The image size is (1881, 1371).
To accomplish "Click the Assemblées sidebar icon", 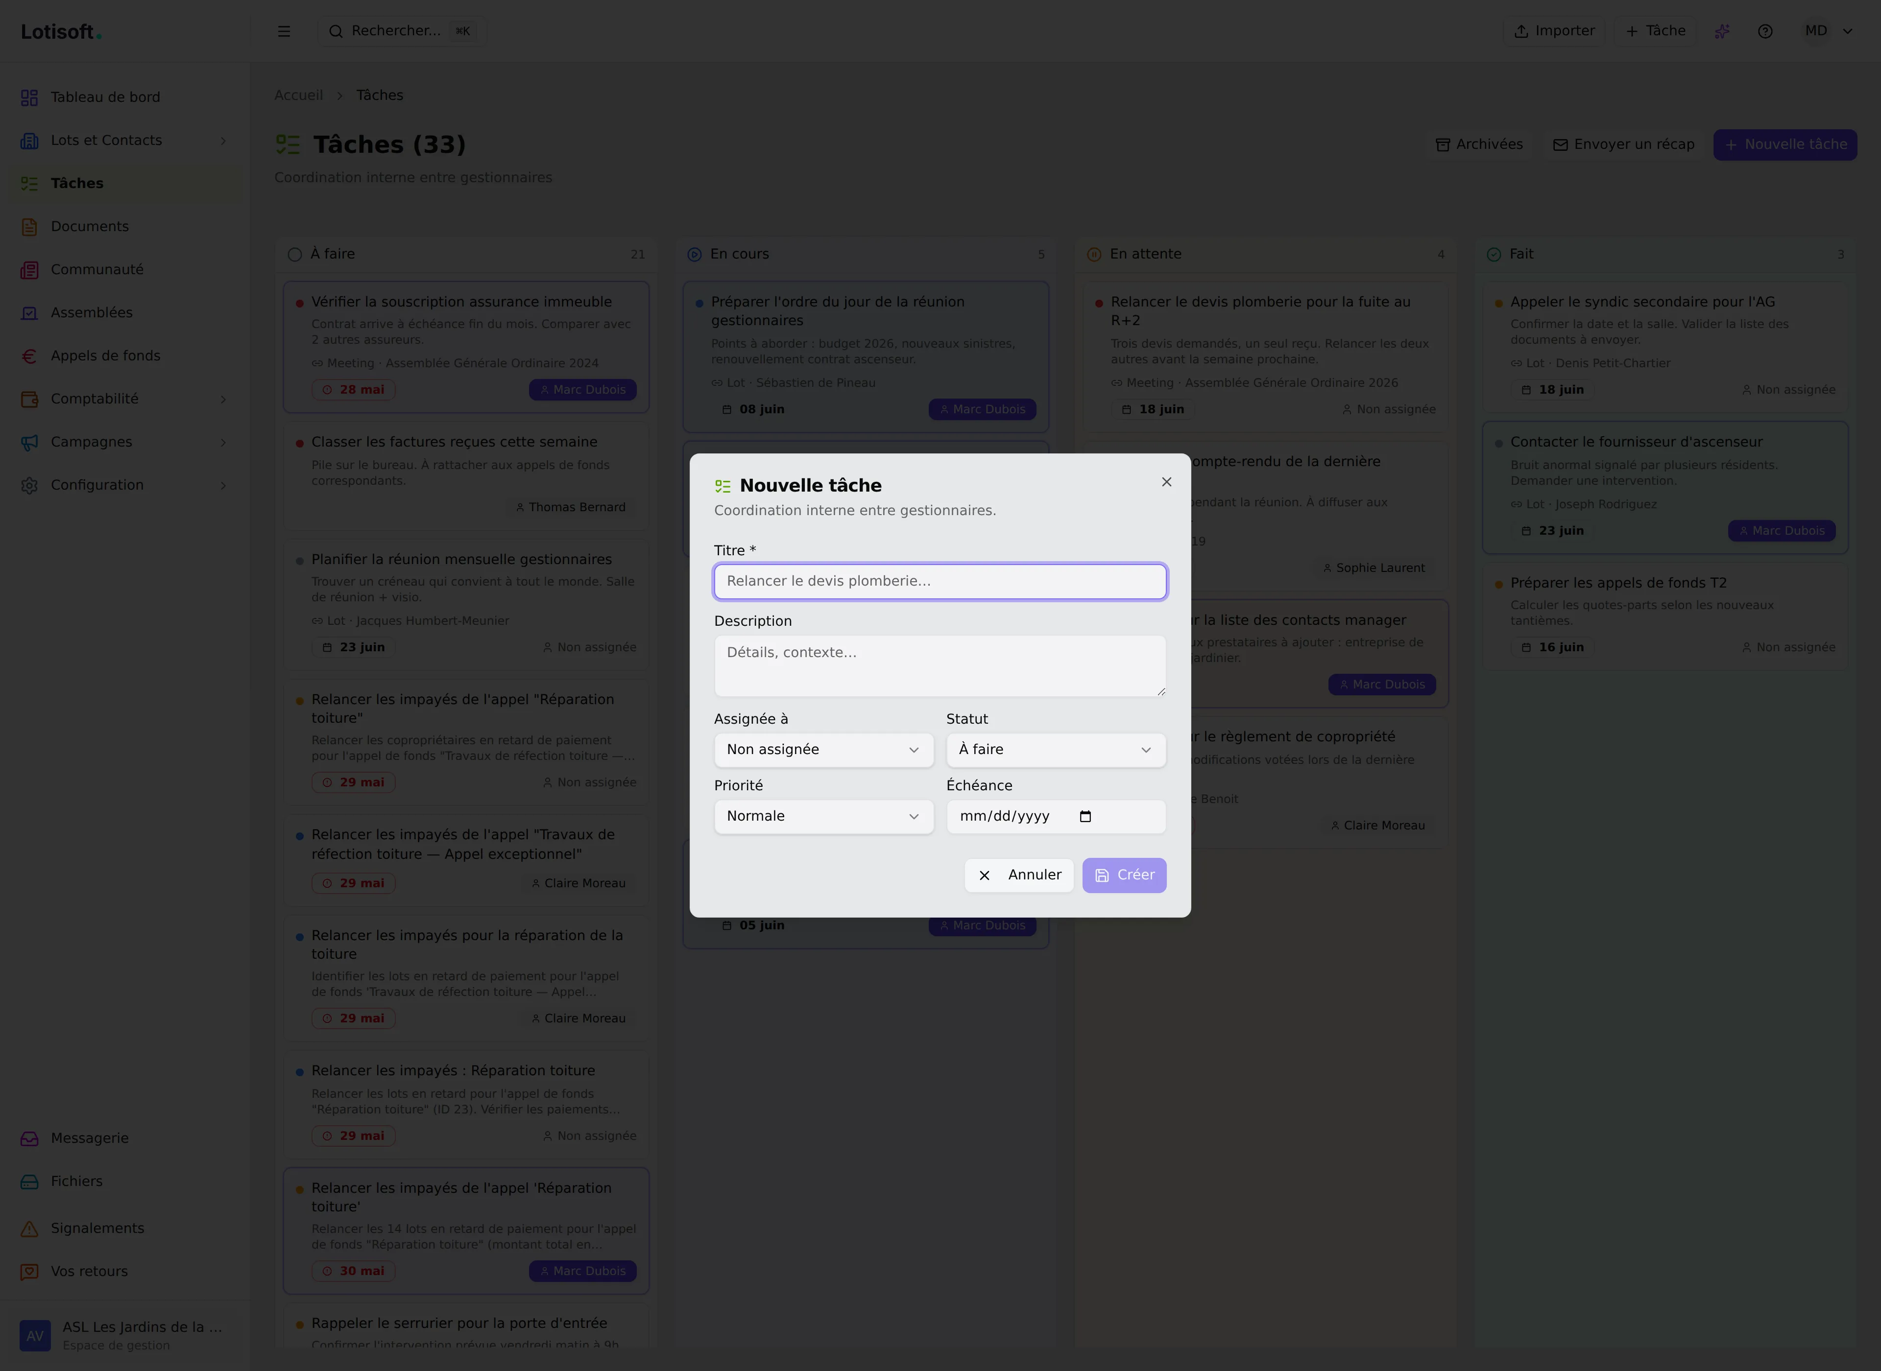I will (x=30, y=313).
